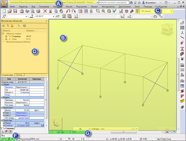Expand the Стержни tree node
186x141 pixels.
coord(6,36)
